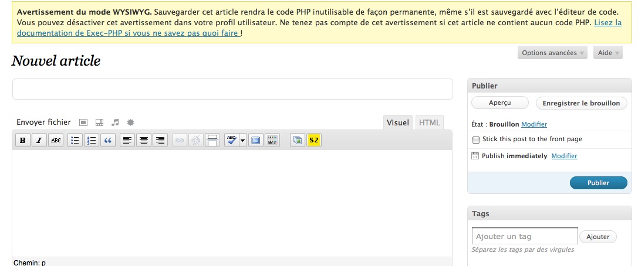Show the kitchen sink advanced toolbar

[272, 140]
